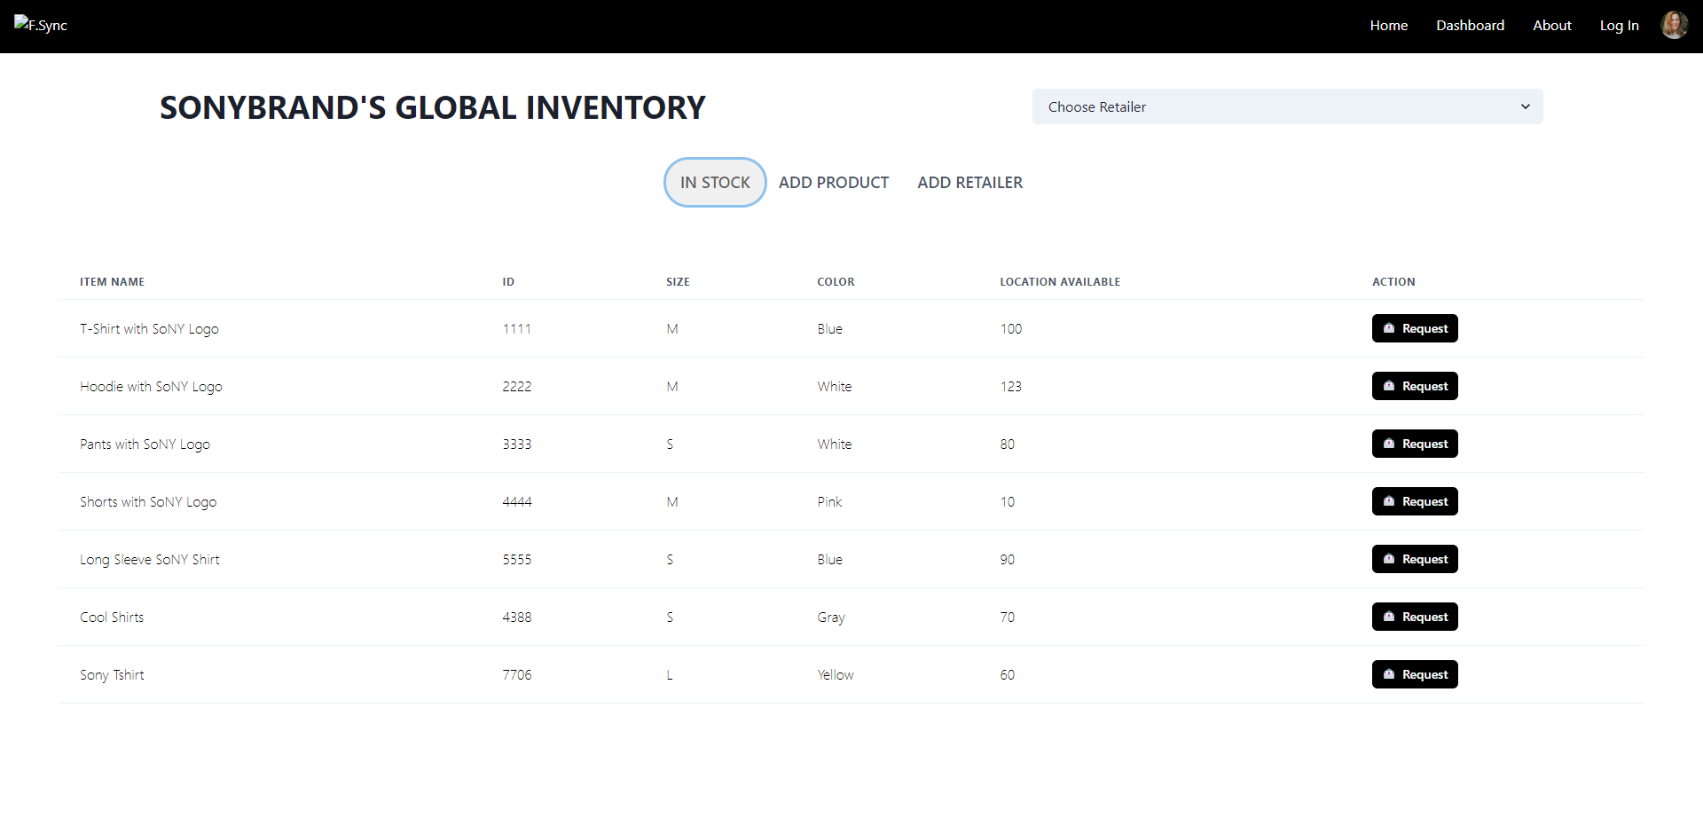Viewport: 1703px width, 826px height.
Task: Select ID value 1111
Action: [x=517, y=328]
